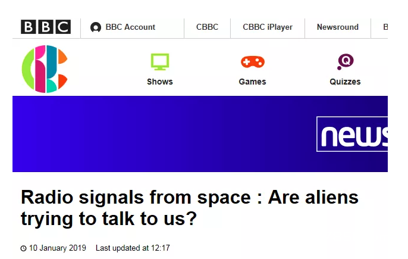Click the radio signals article headline
The image size is (408, 259).
(x=189, y=208)
